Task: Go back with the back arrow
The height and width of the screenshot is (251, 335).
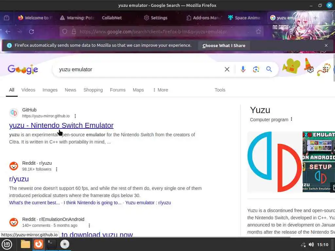Action: [x=8, y=32]
